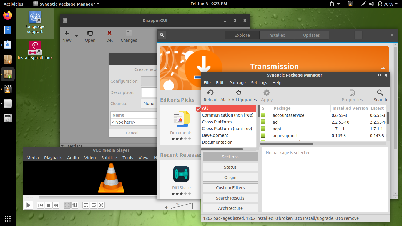The image size is (402, 226).
Task: Open the VLC Audio menu
Action: (73, 158)
